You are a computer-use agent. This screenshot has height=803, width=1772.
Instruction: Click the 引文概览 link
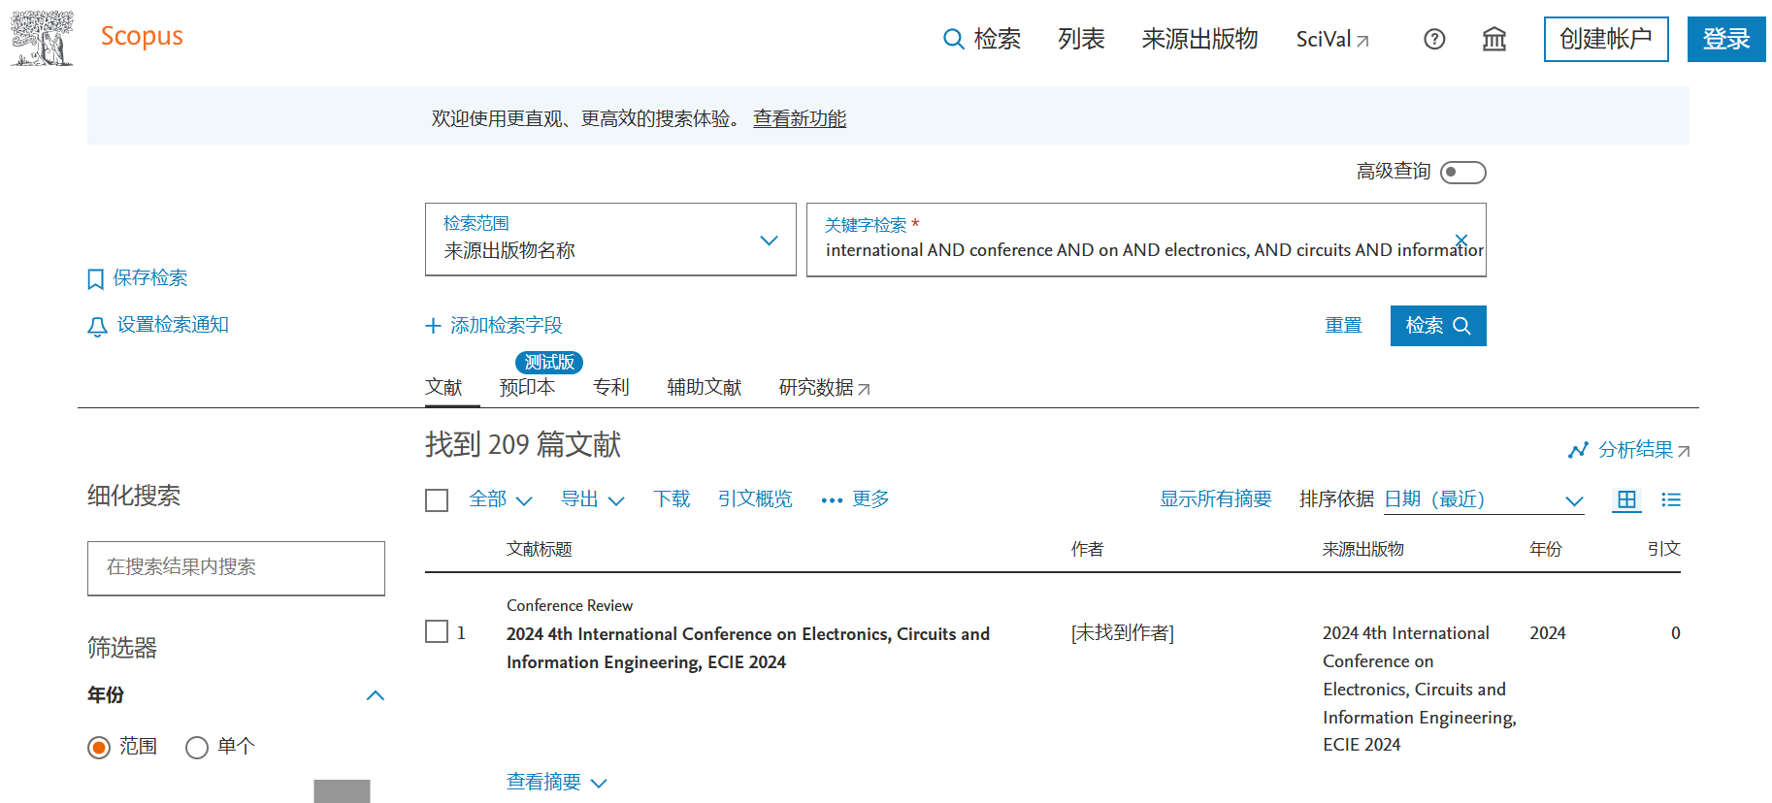(755, 499)
